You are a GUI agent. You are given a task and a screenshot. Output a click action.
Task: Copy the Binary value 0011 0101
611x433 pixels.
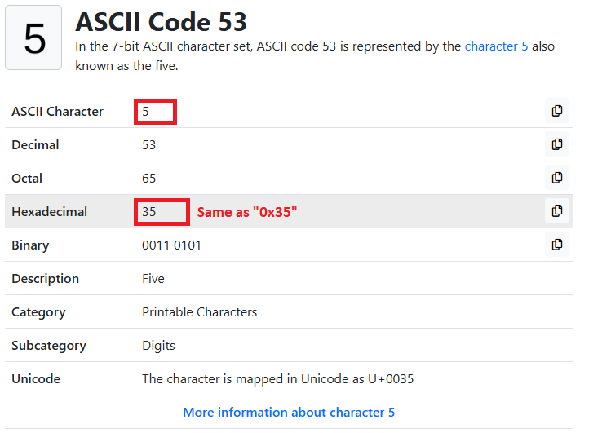(557, 245)
